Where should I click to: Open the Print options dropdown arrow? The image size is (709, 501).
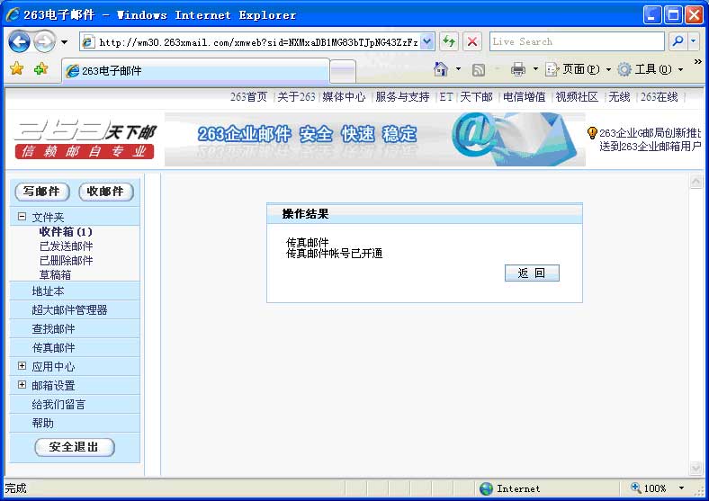pyautogui.click(x=535, y=69)
